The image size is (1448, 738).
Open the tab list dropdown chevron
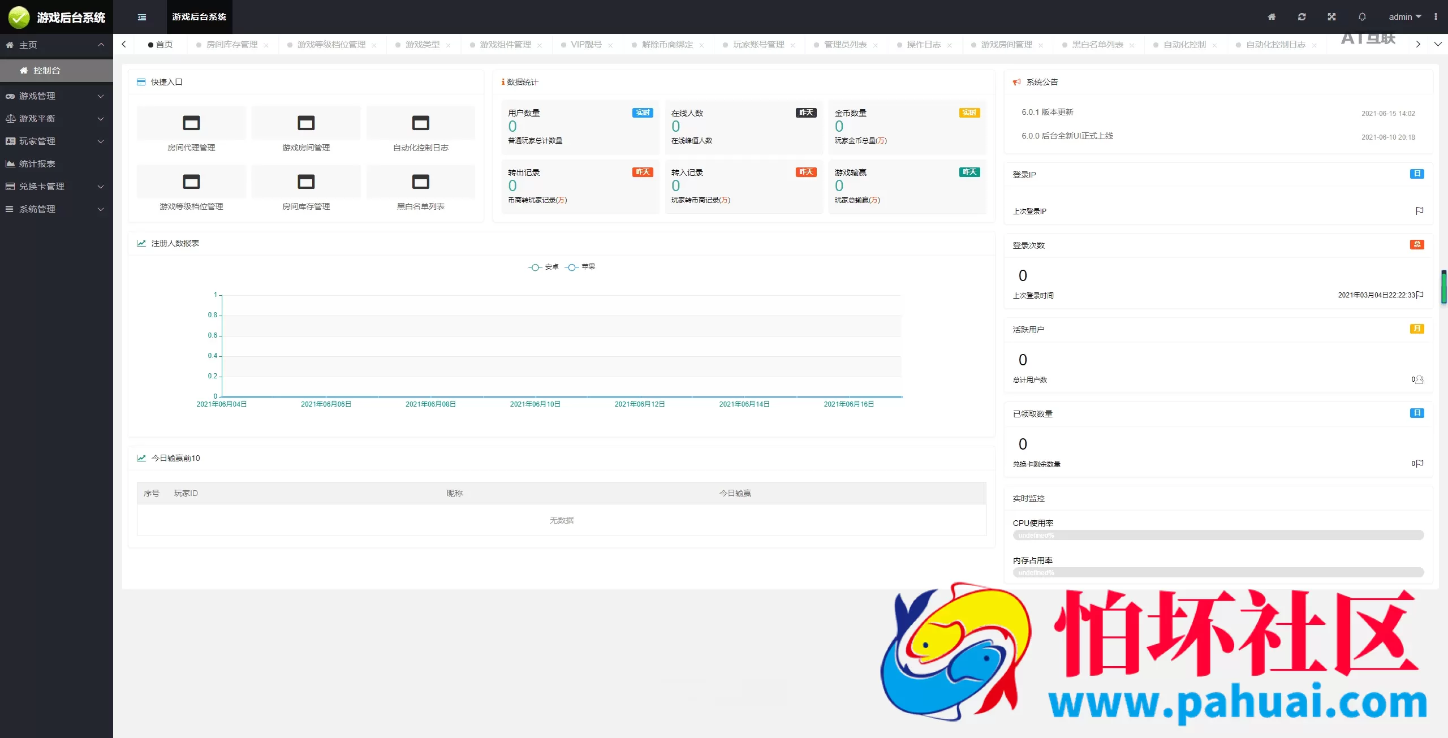[1438, 44]
